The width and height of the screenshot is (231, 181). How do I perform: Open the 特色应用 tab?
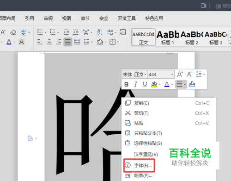tap(154, 19)
